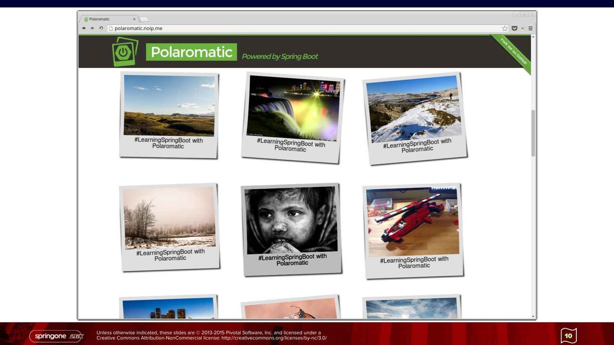614x345 pixels.
Task: Click the page scrollbar up arrow
Action: point(533,37)
